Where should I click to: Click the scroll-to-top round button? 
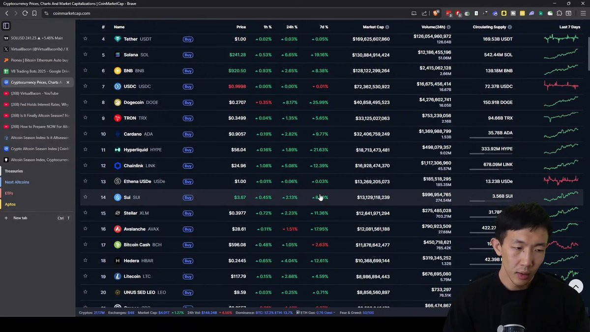[576, 286]
